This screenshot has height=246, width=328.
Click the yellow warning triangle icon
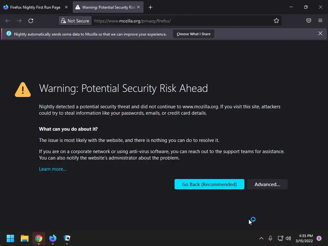pyautogui.click(x=23, y=90)
